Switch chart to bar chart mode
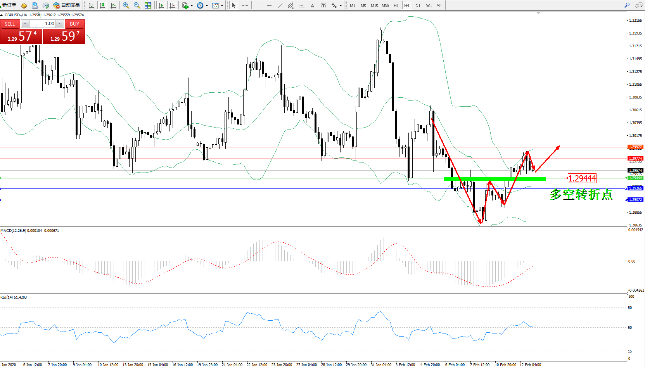 (92, 5)
